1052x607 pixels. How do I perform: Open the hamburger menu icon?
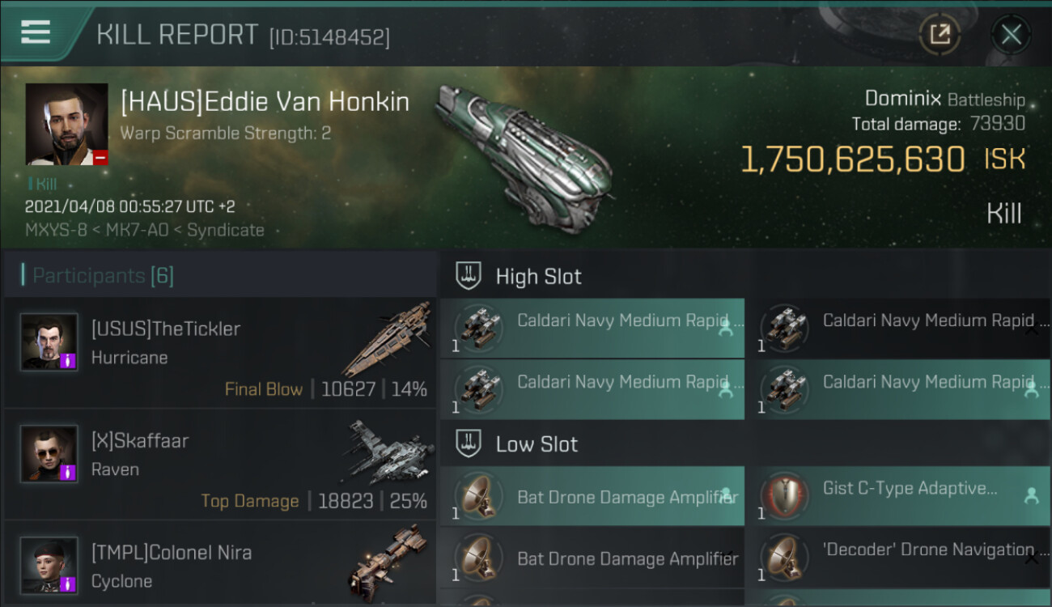pos(36,32)
